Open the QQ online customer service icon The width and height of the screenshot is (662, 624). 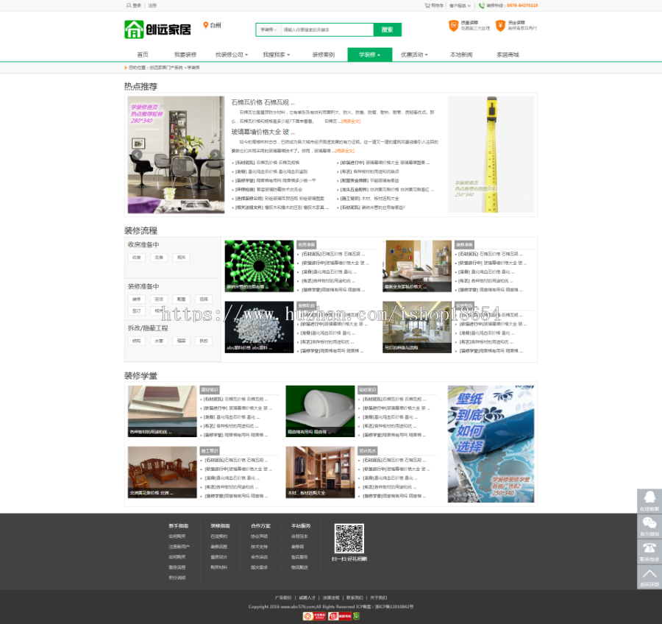649,501
